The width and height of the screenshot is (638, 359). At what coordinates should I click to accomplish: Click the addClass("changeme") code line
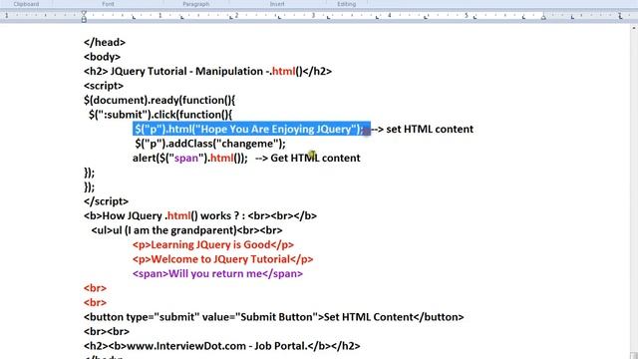[x=210, y=144]
